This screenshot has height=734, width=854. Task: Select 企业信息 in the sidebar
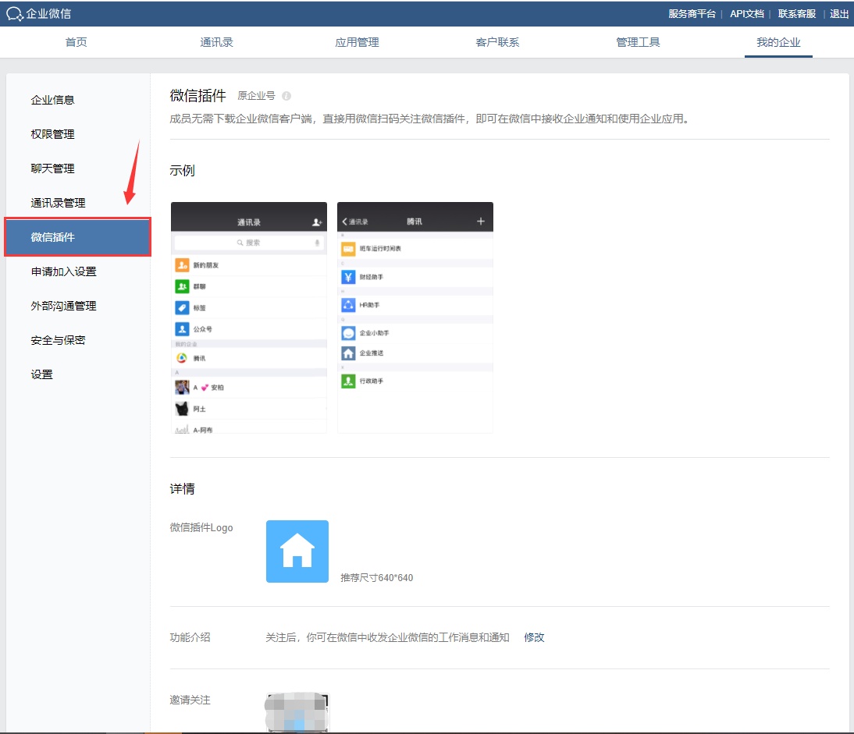[53, 100]
